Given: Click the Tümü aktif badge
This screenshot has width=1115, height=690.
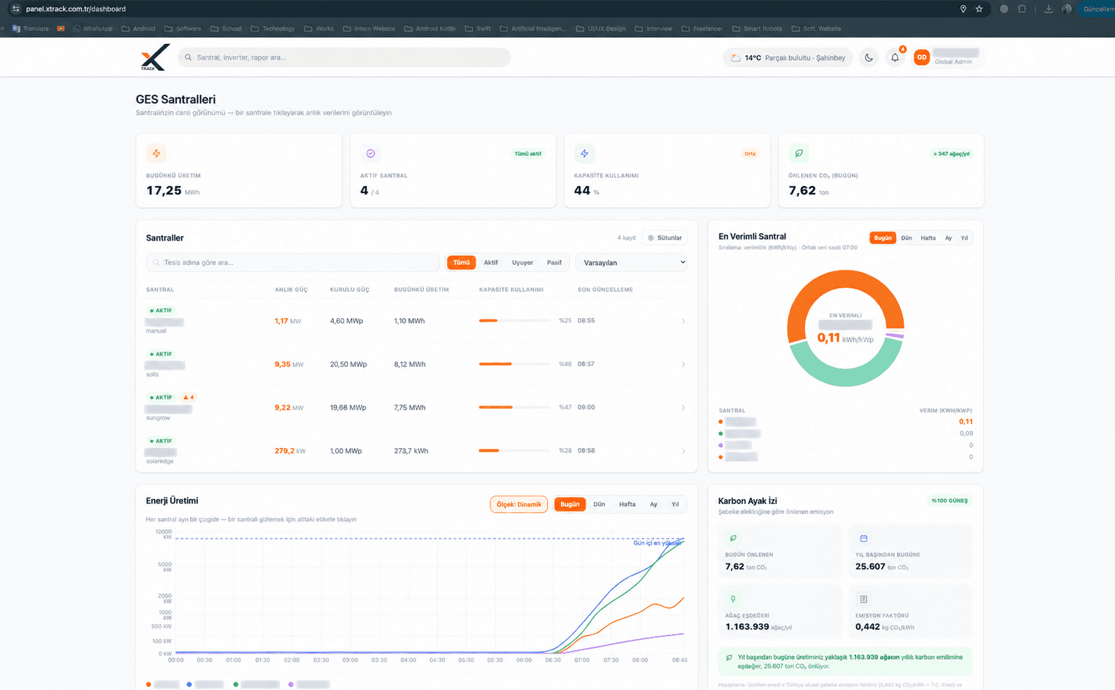Looking at the screenshot, I should point(528,154).
